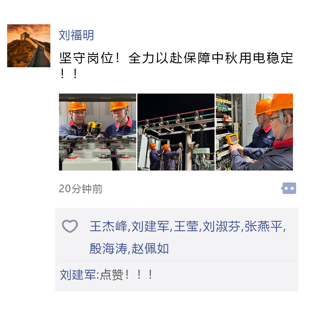Open the Great Wall profile avatar
309x309 pixels.
tap(29, 46)
